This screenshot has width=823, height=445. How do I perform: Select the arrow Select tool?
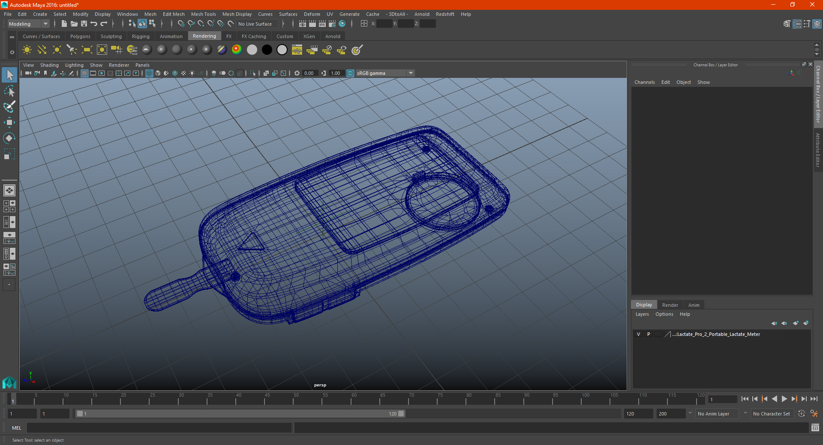pyautogui.click(x=9, y=75)
